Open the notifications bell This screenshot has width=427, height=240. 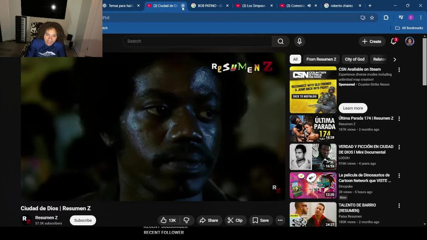click(394, 41)
